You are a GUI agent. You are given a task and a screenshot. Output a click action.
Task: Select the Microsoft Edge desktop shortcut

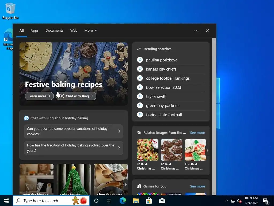[8, 40]
